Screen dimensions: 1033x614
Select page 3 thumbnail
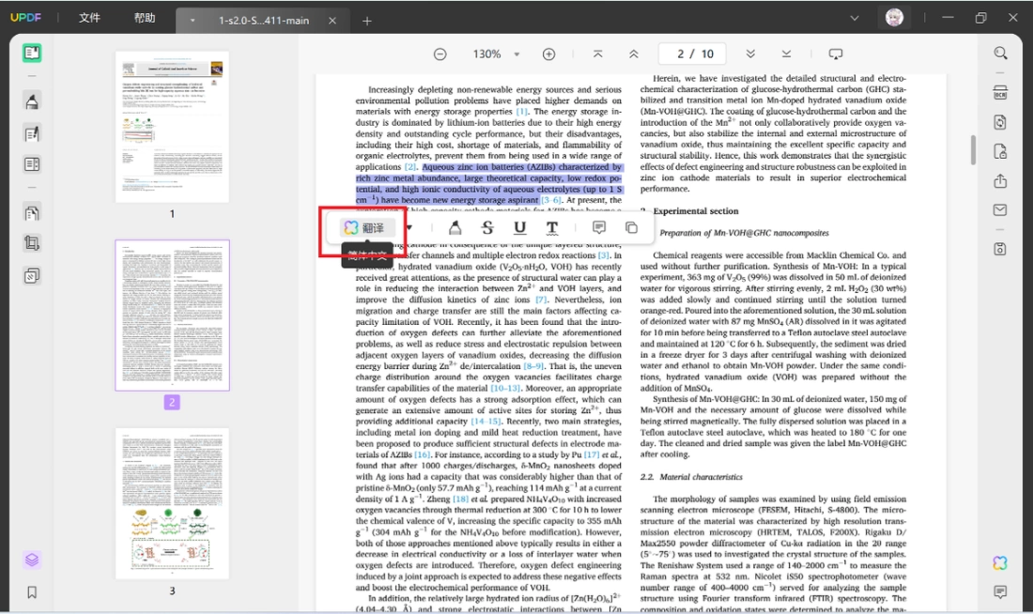pyautogui.click(x=172, y=504)
